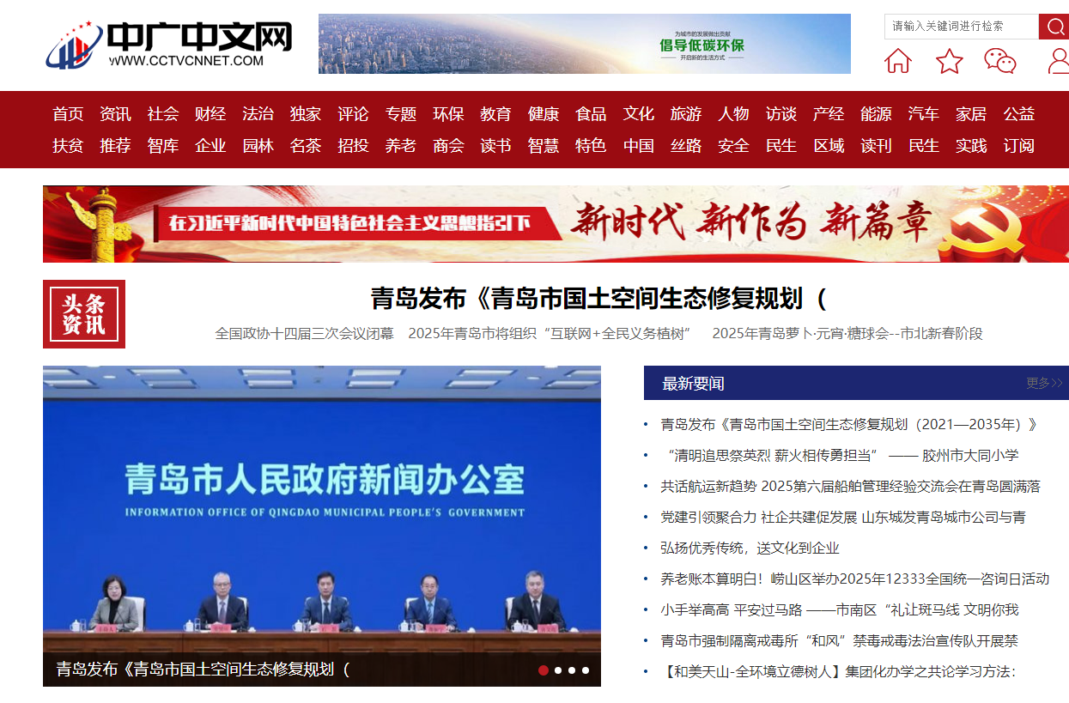Open the 首页 navigation item

tap(68, 113)
